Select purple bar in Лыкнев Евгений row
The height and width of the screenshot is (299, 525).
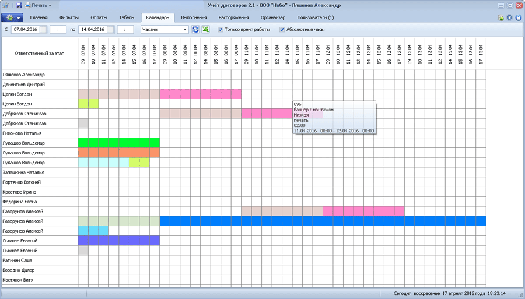click(119, 241)
